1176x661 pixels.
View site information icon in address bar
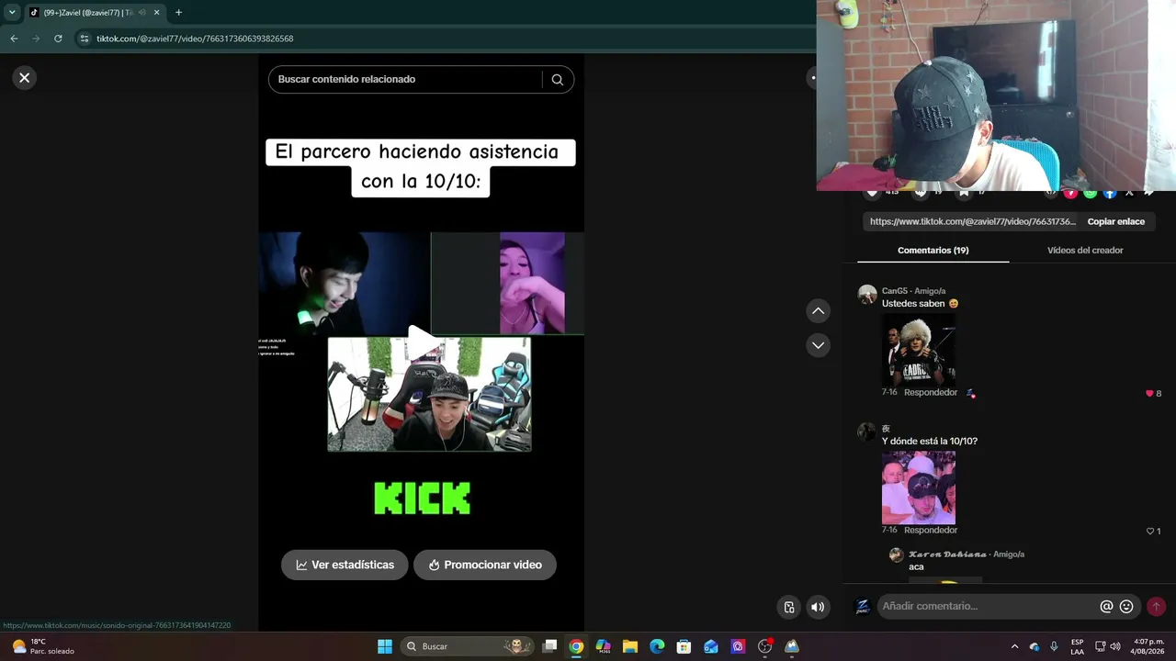tap(85, 39)
